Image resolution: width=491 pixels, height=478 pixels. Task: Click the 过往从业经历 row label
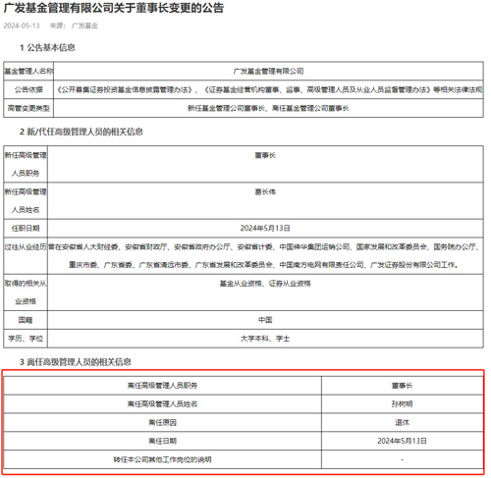point(26,247)
